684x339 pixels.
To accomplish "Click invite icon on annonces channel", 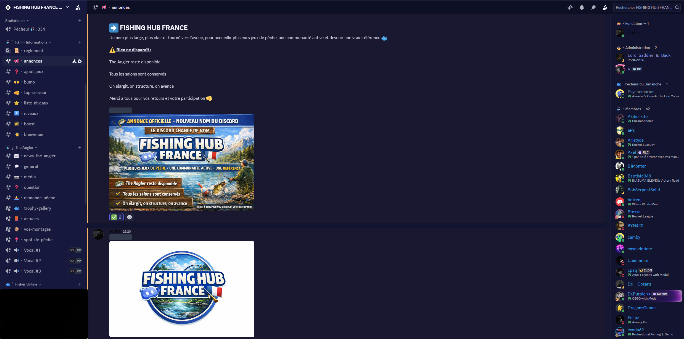I will click(74, 61).
